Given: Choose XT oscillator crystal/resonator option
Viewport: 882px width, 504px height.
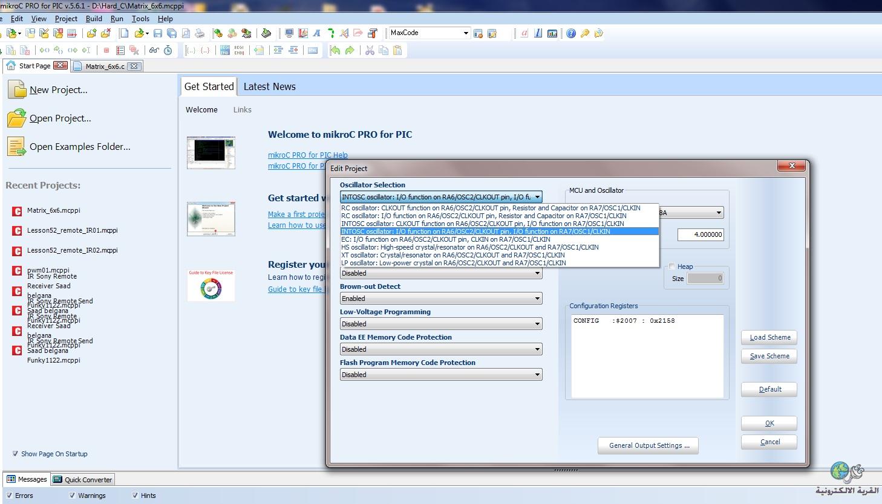Looking at the screenshot, I should click(500, 255).
